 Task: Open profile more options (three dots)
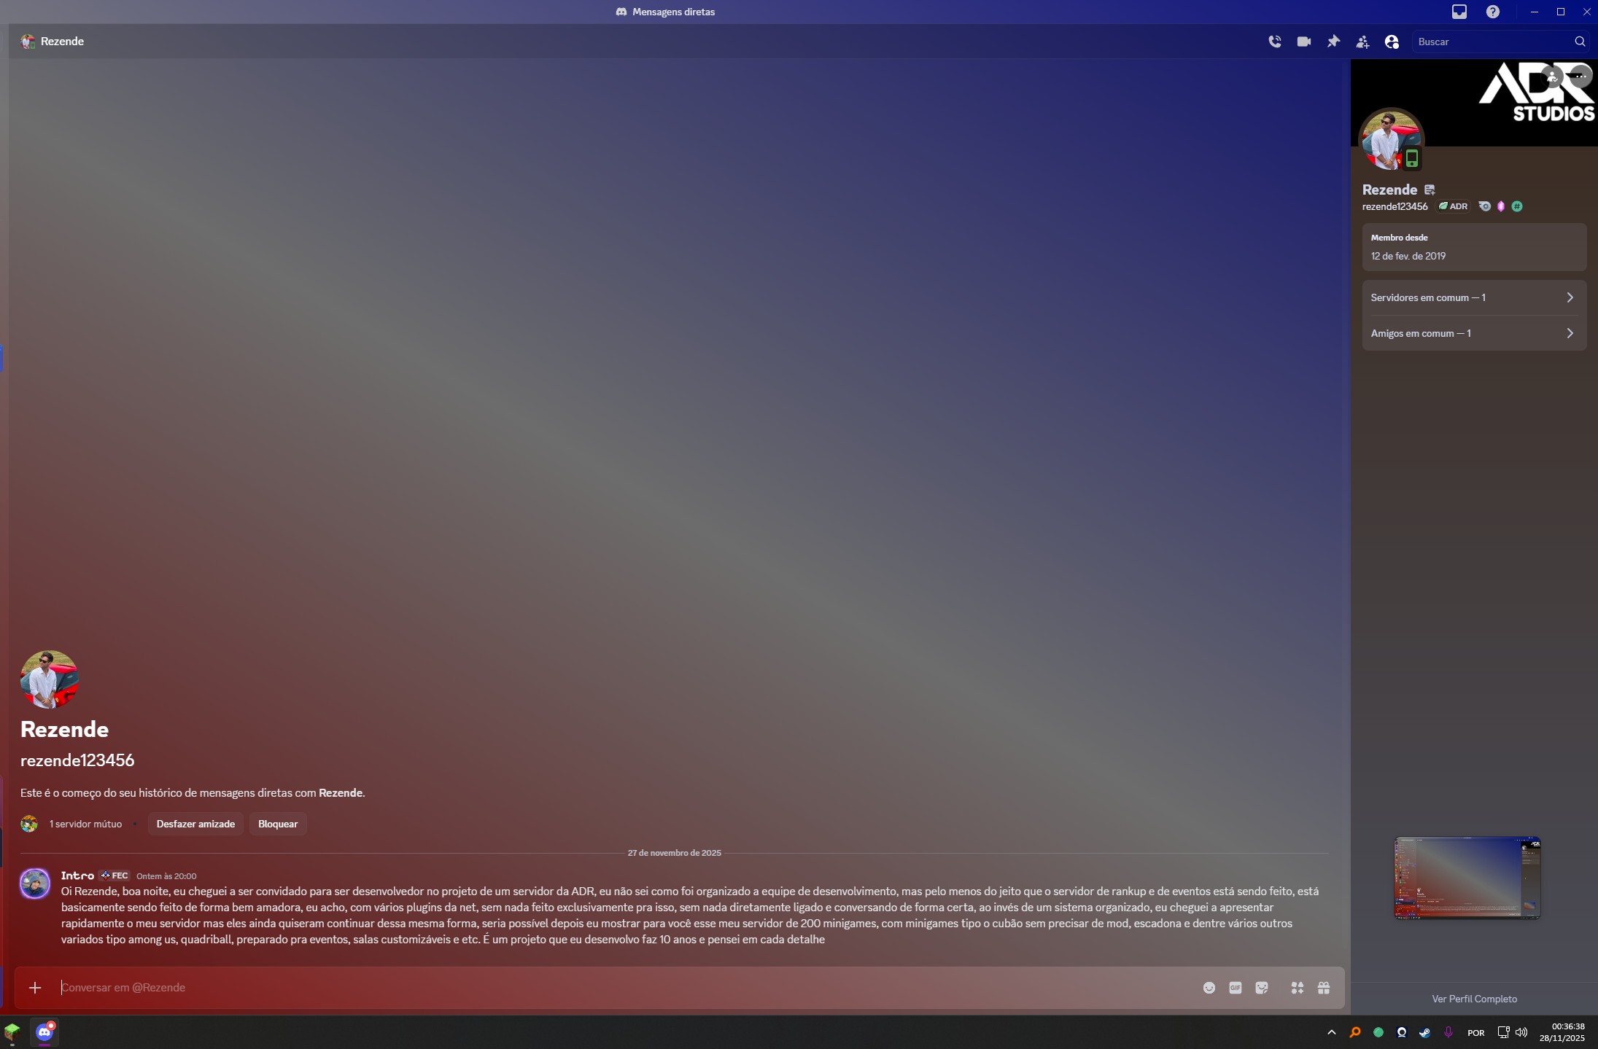[1580, 76]
